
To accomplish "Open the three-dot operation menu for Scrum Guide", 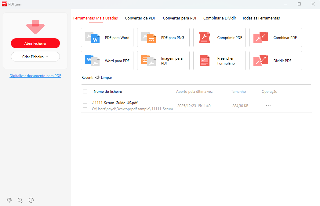I will coord(268,106).
